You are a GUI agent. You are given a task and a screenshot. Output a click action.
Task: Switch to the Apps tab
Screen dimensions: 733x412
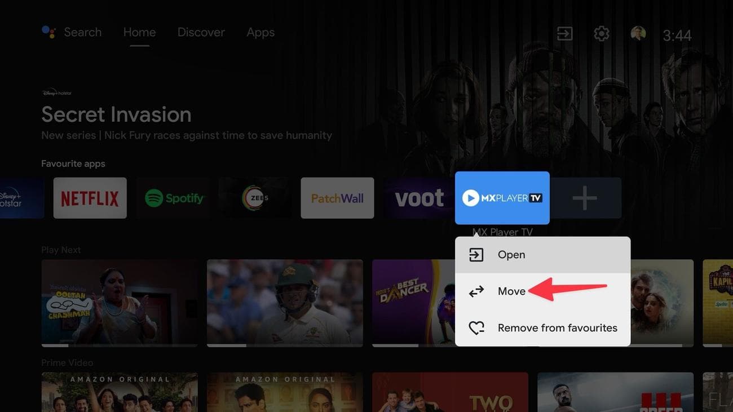[x=260, y=32]
